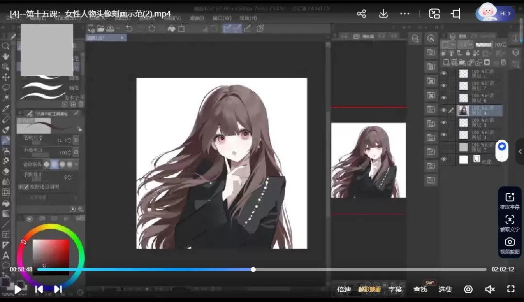Skip to the previous video
This screenshot has height=302, width=524.
pos(39,289)
